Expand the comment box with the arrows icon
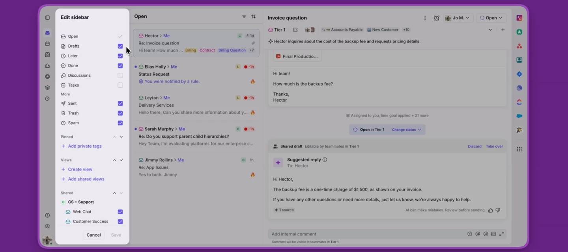 (501, 234)
